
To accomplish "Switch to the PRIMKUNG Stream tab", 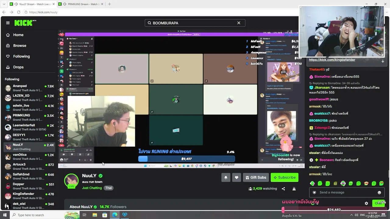I will (x=81, y=4).
